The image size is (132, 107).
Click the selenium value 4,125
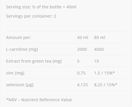pos(82,85)
